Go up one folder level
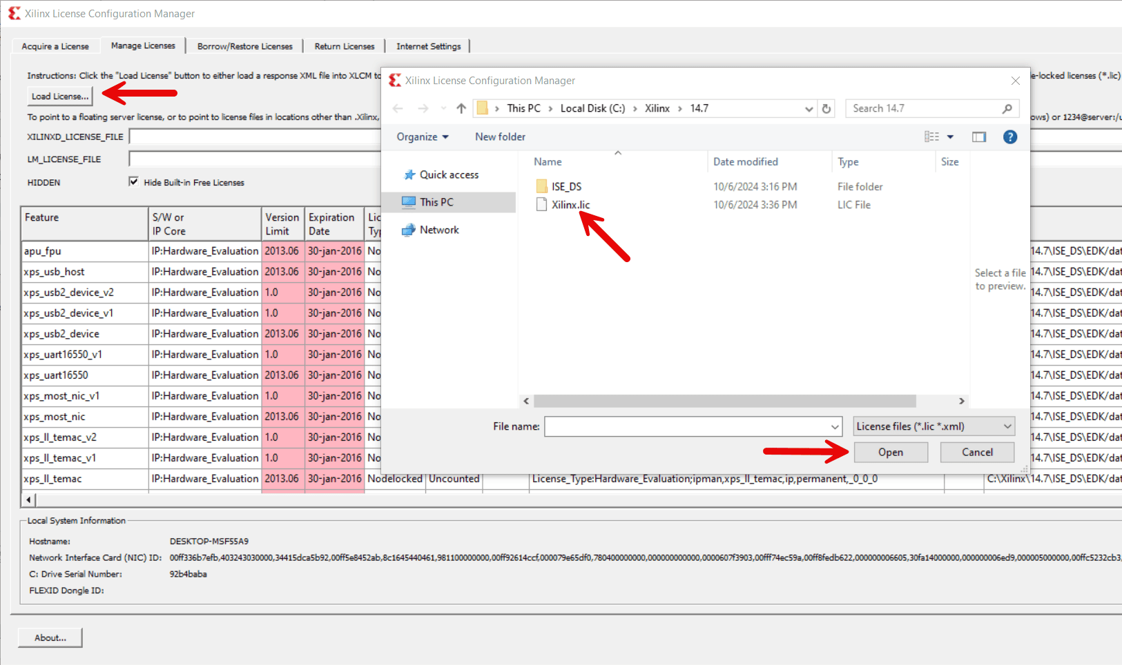Viewport: 1122px width, 665px height. [461, 108]
